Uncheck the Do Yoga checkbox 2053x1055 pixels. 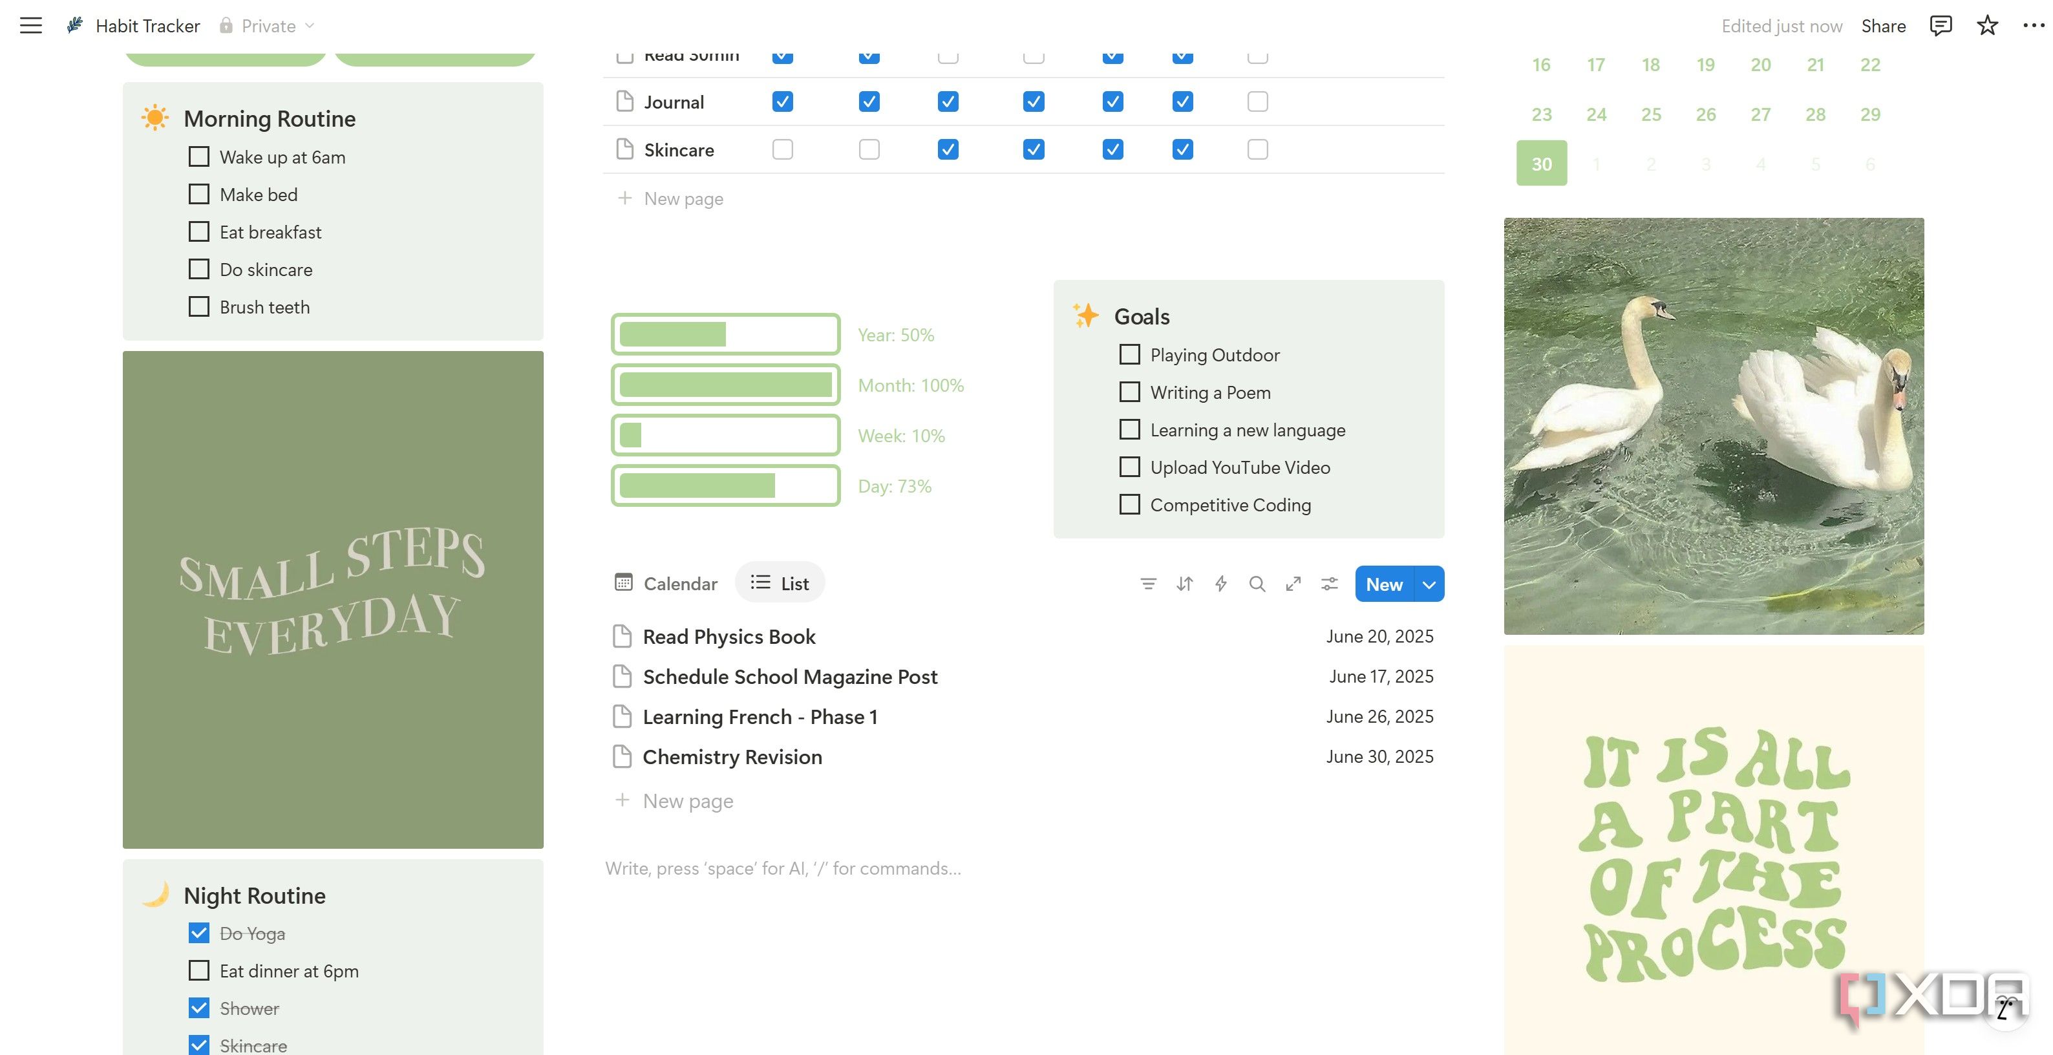198,932
